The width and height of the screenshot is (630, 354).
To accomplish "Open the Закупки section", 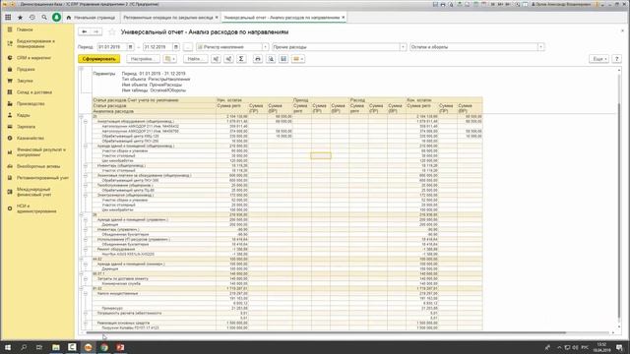I will (25, 81).
